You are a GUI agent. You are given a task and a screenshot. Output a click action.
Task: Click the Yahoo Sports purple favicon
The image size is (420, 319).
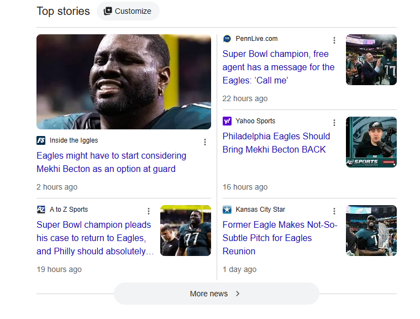point(227,121)
